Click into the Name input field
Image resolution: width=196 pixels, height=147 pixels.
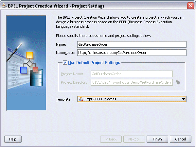tap(132, 44)
